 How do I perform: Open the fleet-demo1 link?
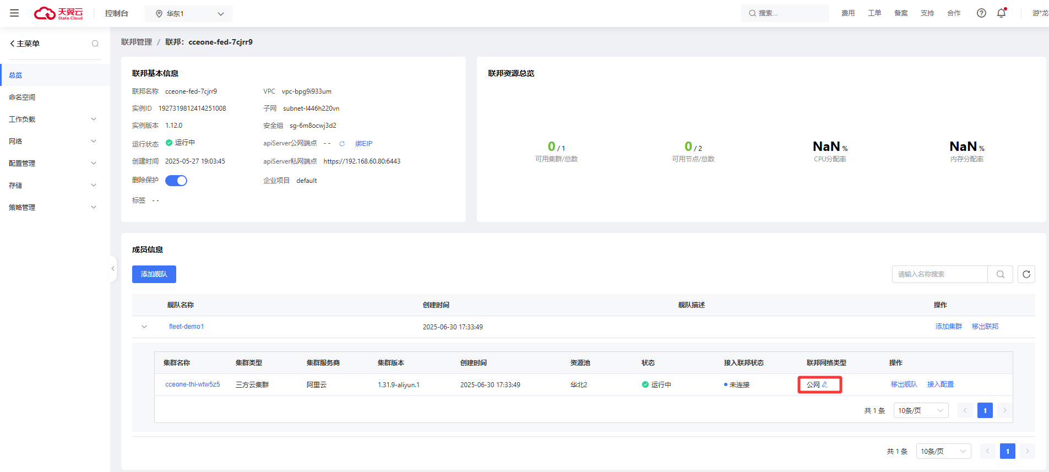186,327
